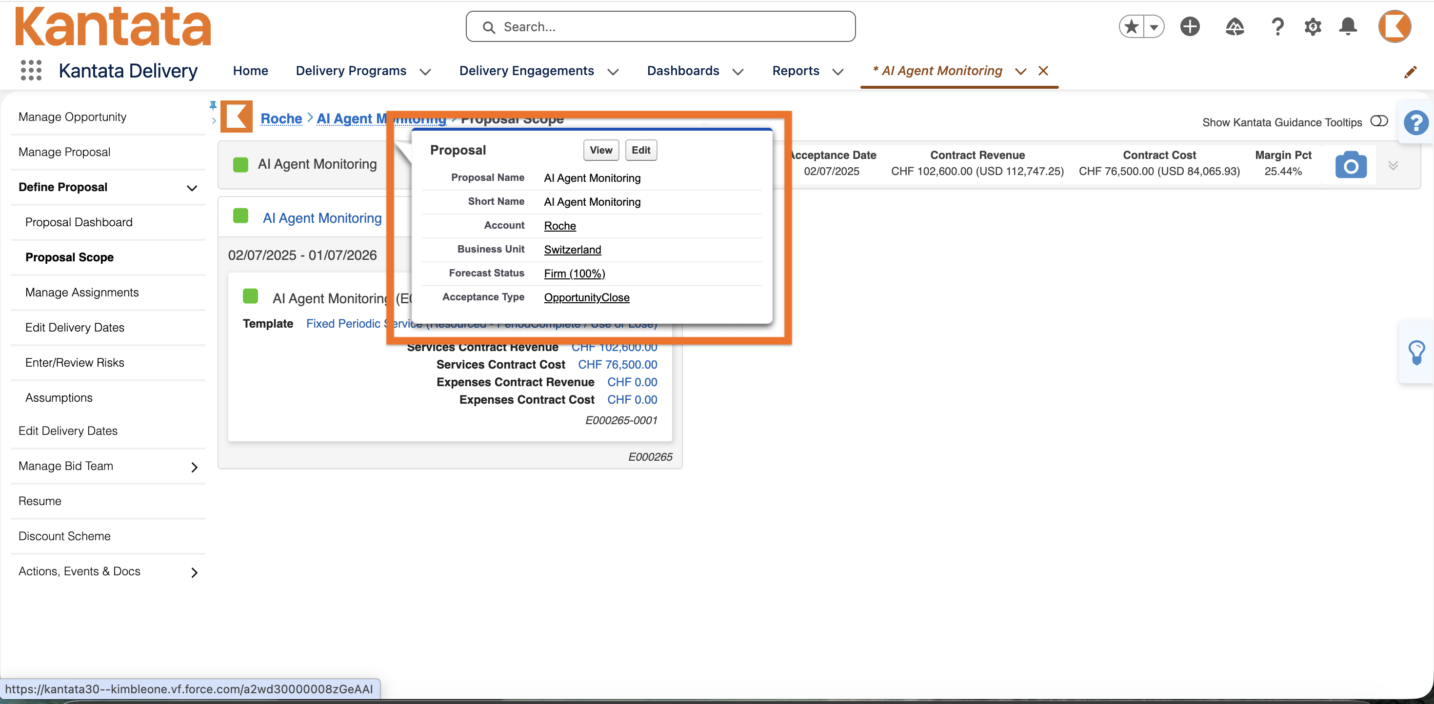Click Services Contract Cost CHF 76,500.00 value

[617, 365]
